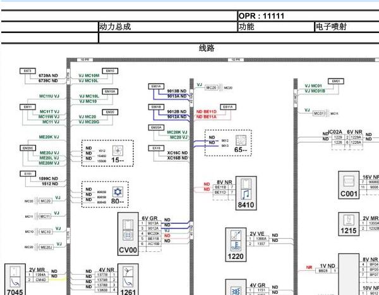Select the EM20A splice box
Image resolution: width=379 pixels, height=295 pixels.
156,127
